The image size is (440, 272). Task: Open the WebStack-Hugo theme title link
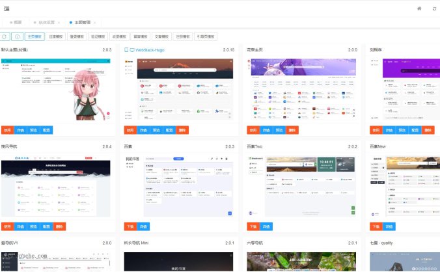(x=150, y=50)
